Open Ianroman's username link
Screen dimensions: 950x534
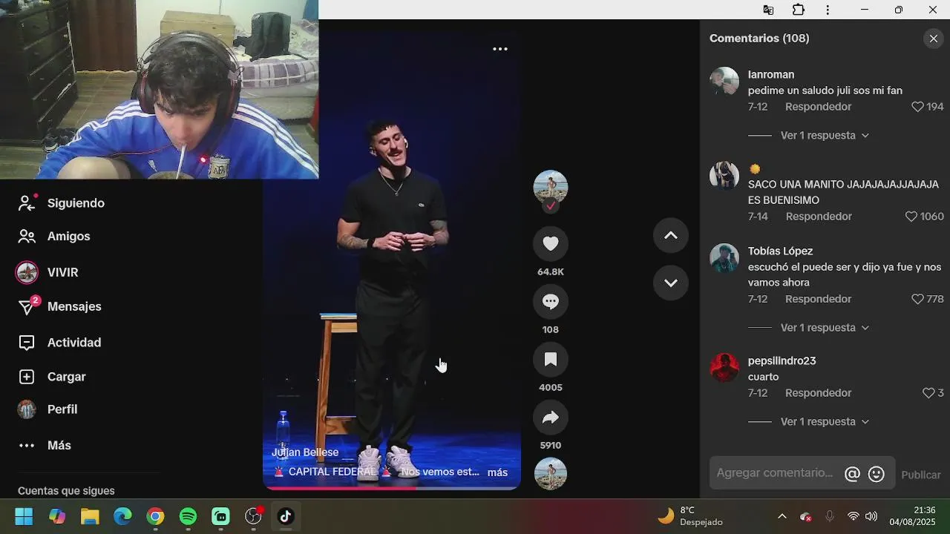(x=771, y=75)
